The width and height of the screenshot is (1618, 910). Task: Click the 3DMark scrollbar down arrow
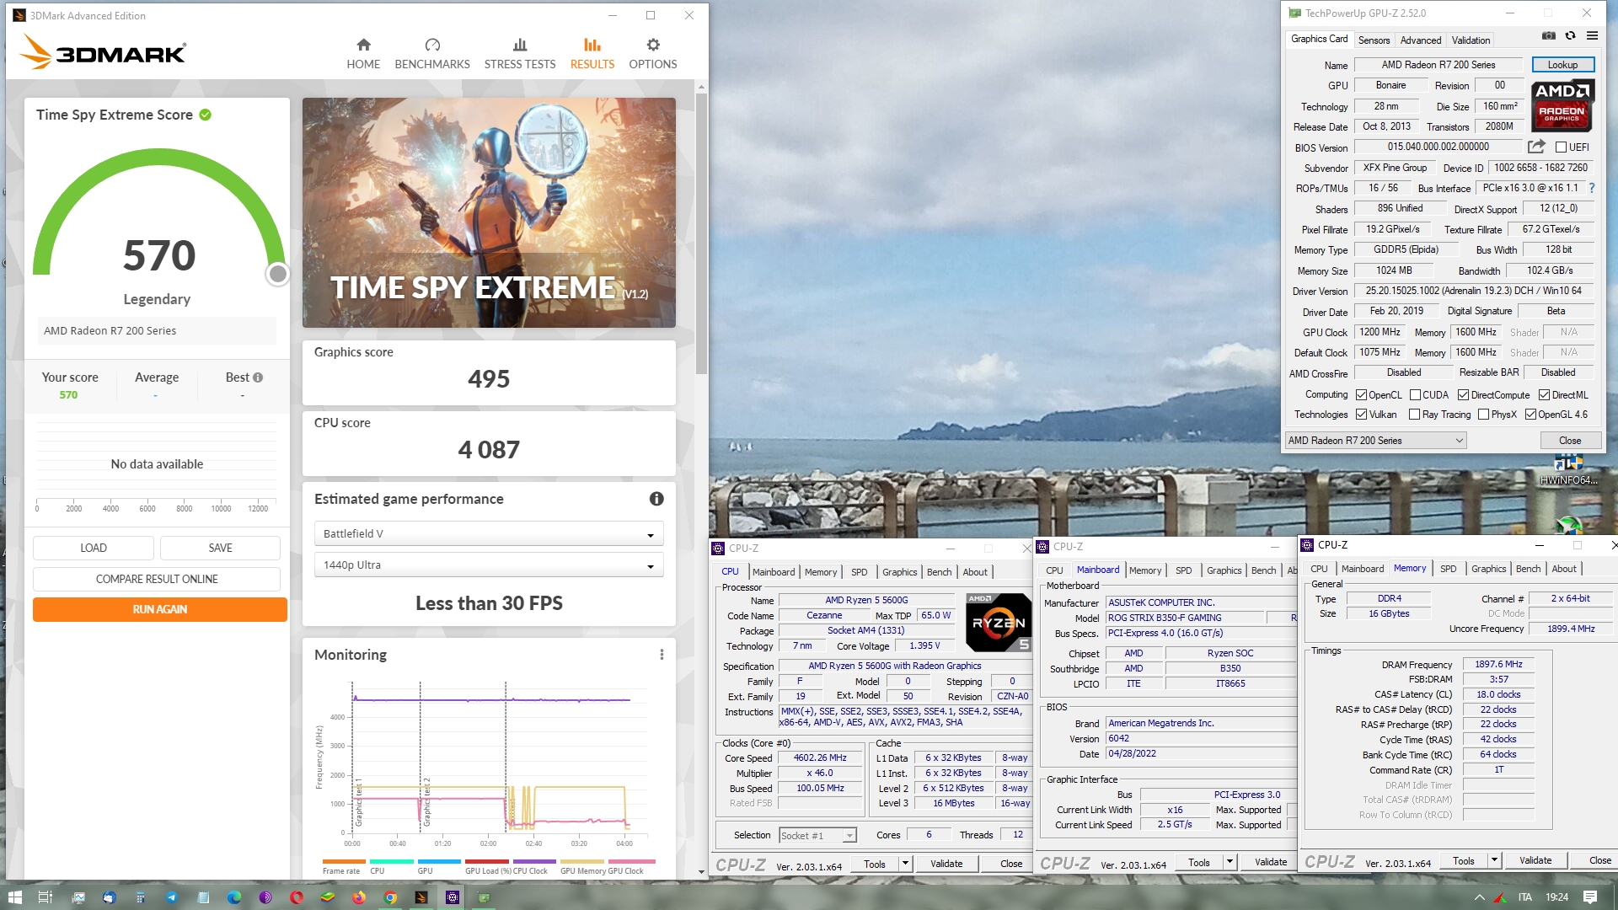(x=701, y=873)
